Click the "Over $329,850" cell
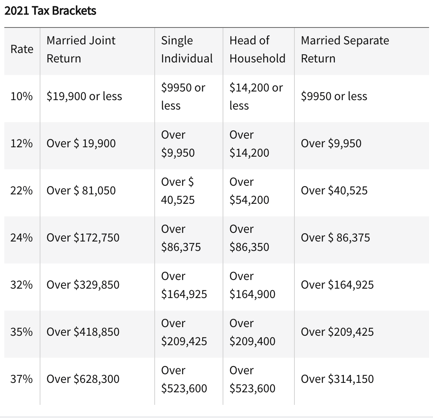 83,285
